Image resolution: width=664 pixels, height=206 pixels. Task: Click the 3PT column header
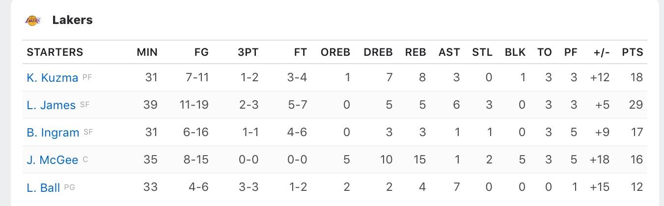(x=248, y=52)
